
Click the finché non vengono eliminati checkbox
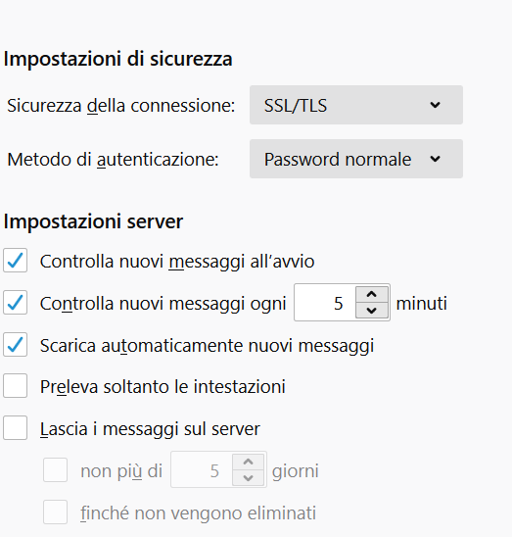point(55,512)
